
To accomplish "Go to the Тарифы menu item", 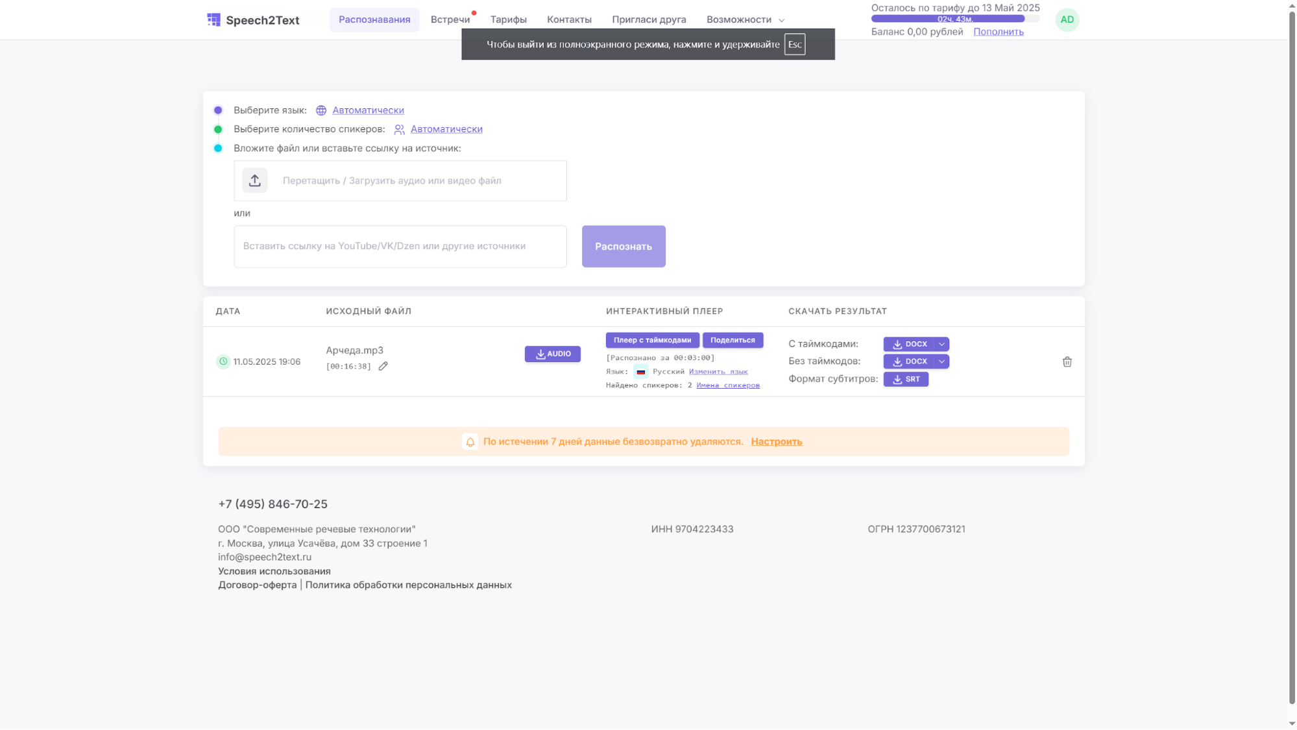I will [x=508, y=19].
